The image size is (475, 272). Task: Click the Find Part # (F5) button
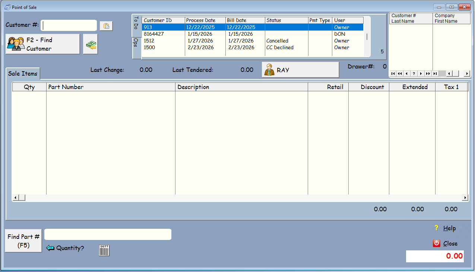coord(23,241)
